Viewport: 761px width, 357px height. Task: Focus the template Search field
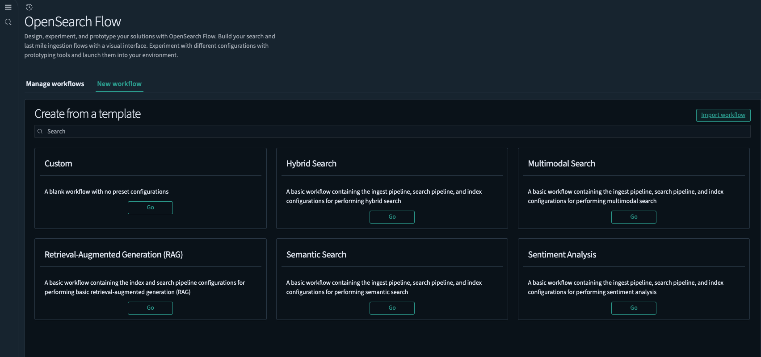pos(392,131)
